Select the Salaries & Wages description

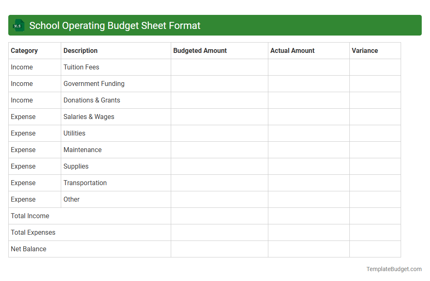[88, 117]
